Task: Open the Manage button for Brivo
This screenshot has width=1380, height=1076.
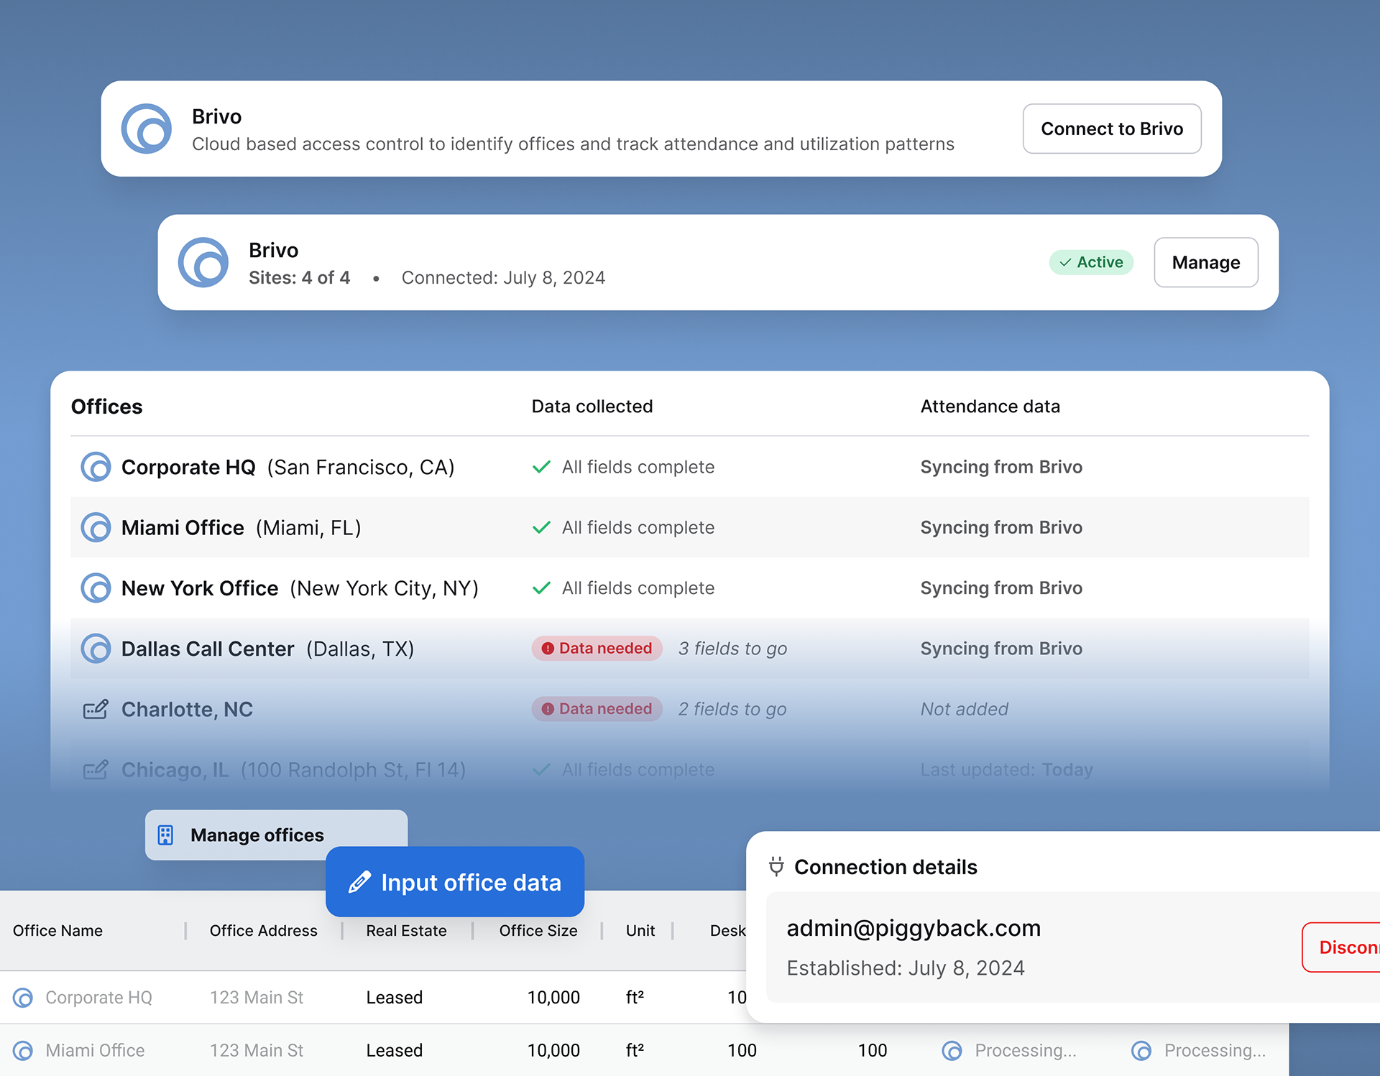Action: [x=1205, y=263]
